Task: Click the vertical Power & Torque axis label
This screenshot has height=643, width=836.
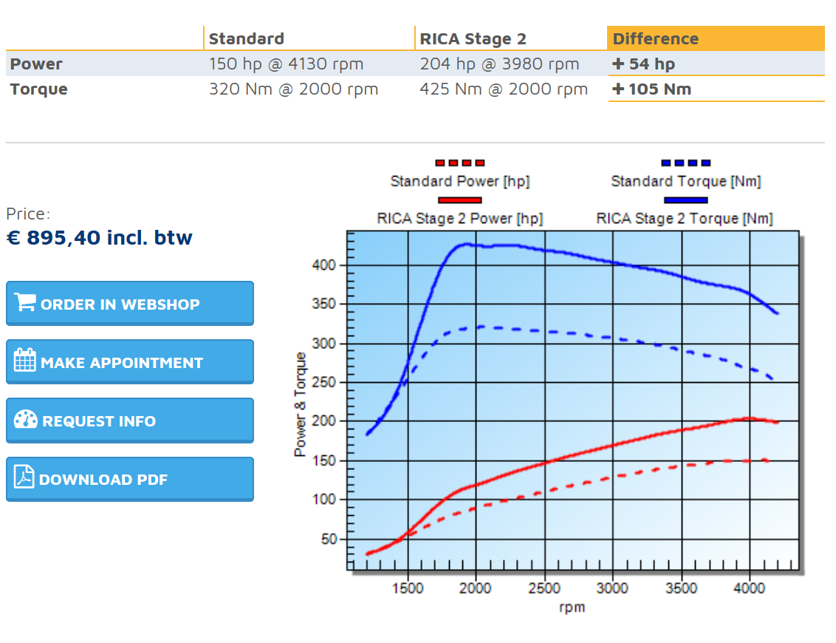Action: pos(301,404)
